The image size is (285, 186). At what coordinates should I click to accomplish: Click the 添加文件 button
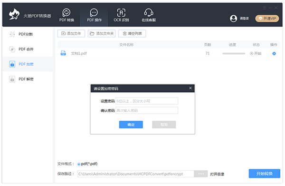[71, 33]
